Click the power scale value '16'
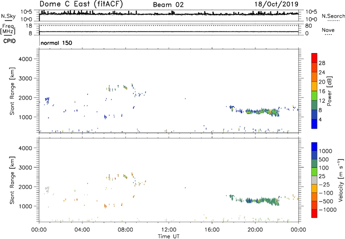Screen dimensions: 345x239 (x=322, y=91)
